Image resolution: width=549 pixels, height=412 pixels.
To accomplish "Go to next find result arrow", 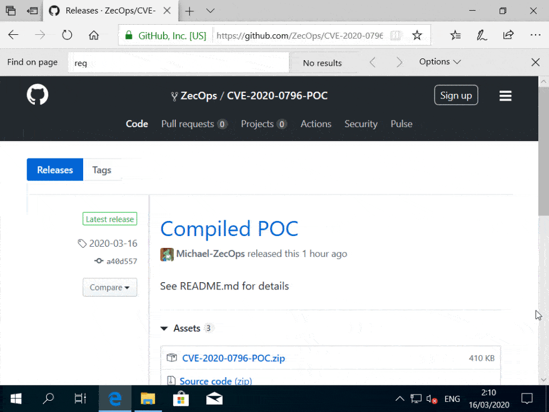I will 399,62.
